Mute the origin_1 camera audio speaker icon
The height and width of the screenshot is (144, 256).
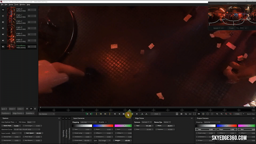click(3, 16)
